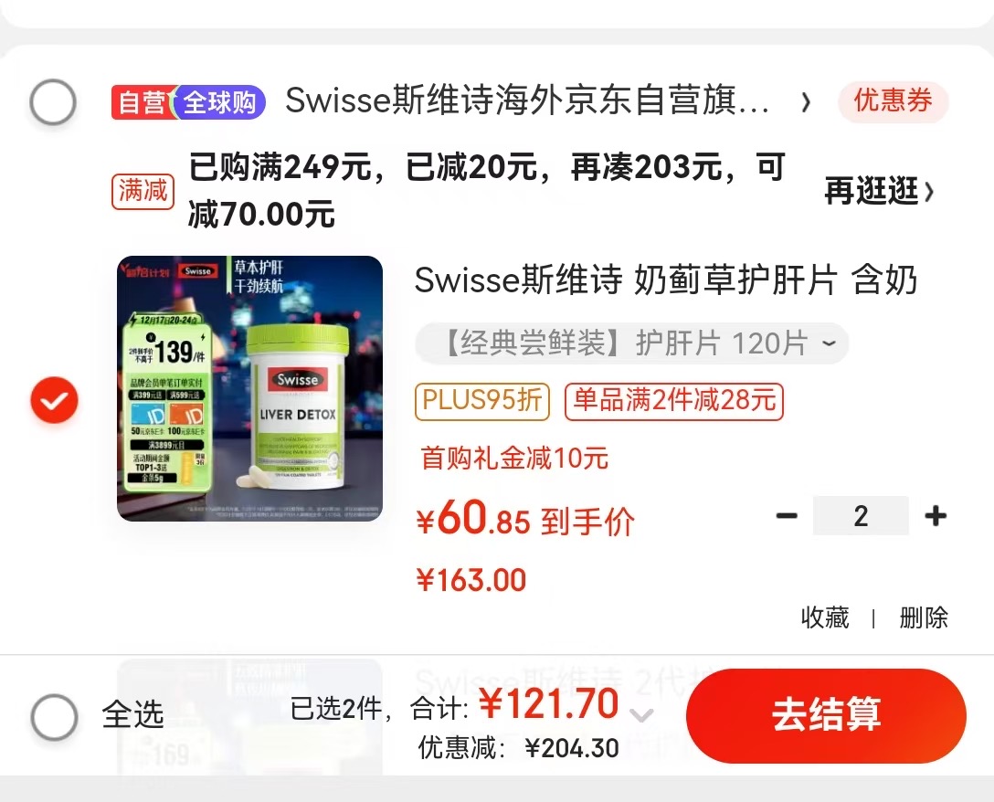Open the 优惠券 coupon button

(894, 100)
